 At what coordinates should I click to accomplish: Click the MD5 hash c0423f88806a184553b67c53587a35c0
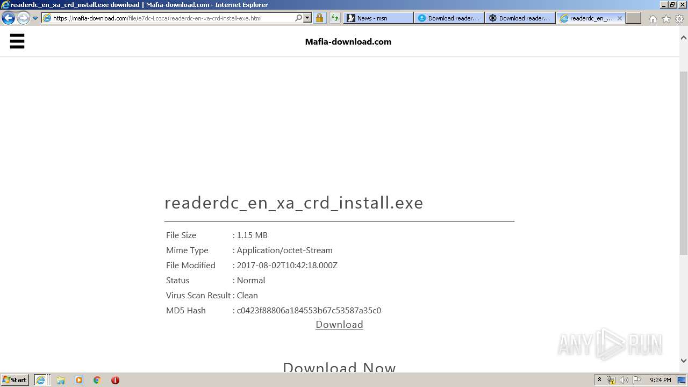tap(309, 310)
